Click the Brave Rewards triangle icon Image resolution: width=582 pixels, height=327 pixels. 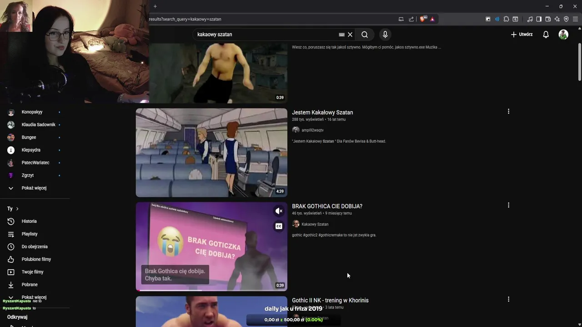pos(432,19)
